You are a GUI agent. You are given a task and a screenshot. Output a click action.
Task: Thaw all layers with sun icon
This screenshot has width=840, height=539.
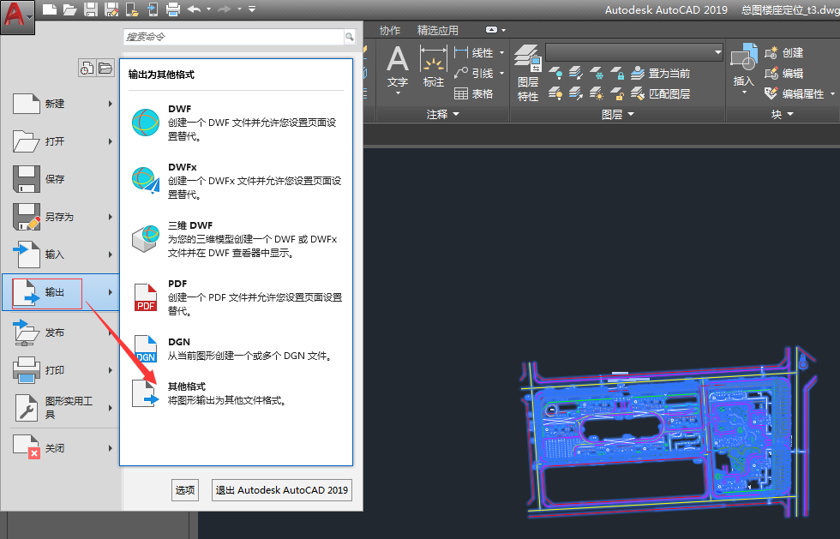click(x=597, y=93)
